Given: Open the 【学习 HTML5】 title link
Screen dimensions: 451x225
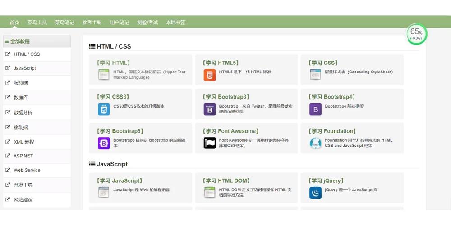Looking at the screenshot, I should point(221,63).
